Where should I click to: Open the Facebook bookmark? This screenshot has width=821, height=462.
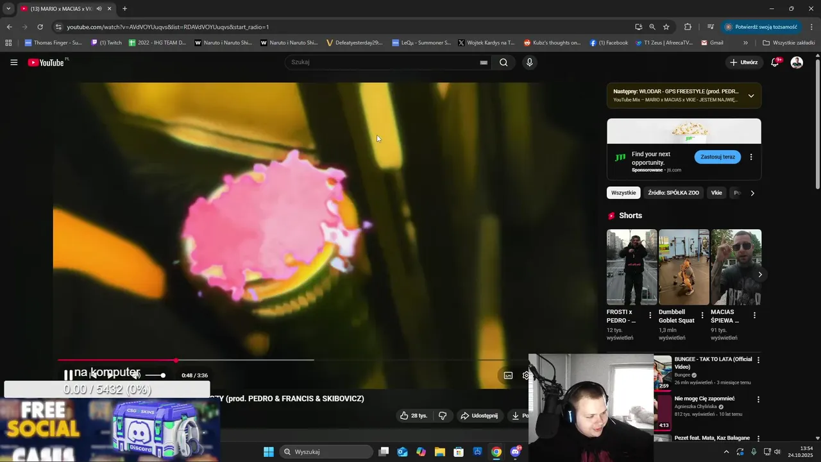click(x=609, y=43)
